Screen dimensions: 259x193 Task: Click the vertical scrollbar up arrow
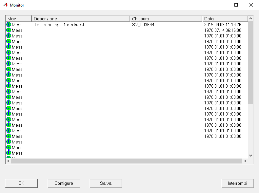(x=251, y=19)
